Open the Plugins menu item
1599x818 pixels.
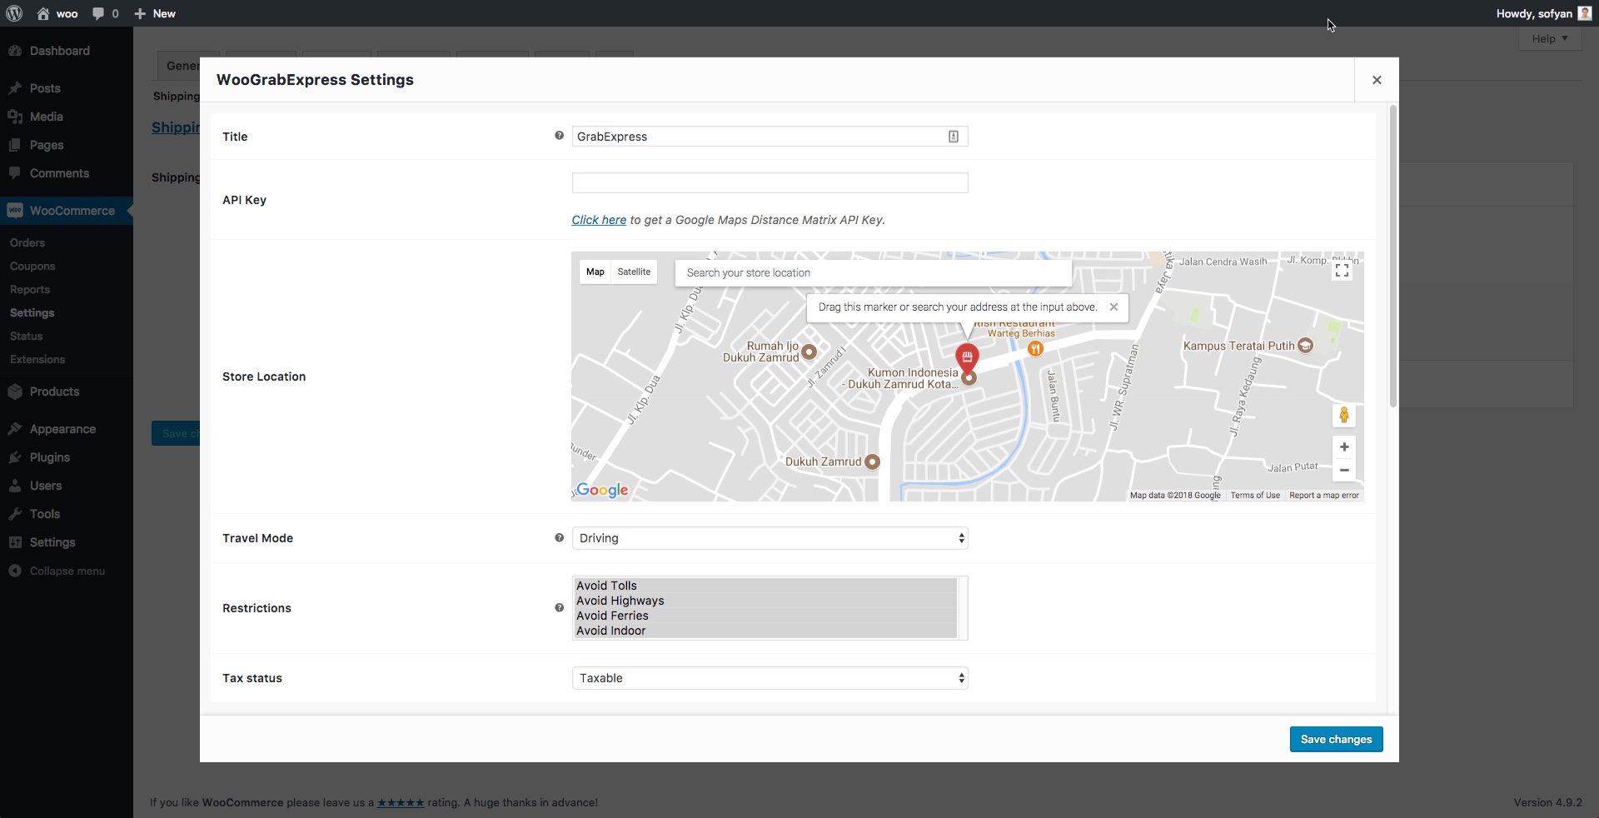[x=49, y=457]
